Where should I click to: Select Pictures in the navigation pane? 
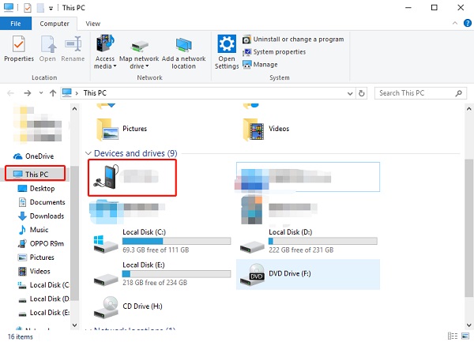tap(36, 257)
